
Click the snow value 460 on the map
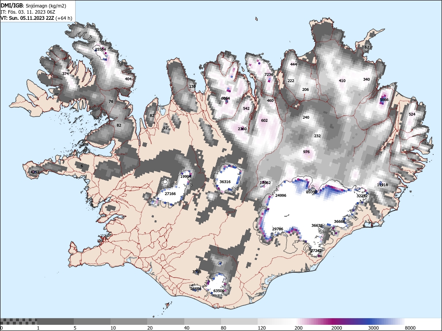(x=270, y=101)
